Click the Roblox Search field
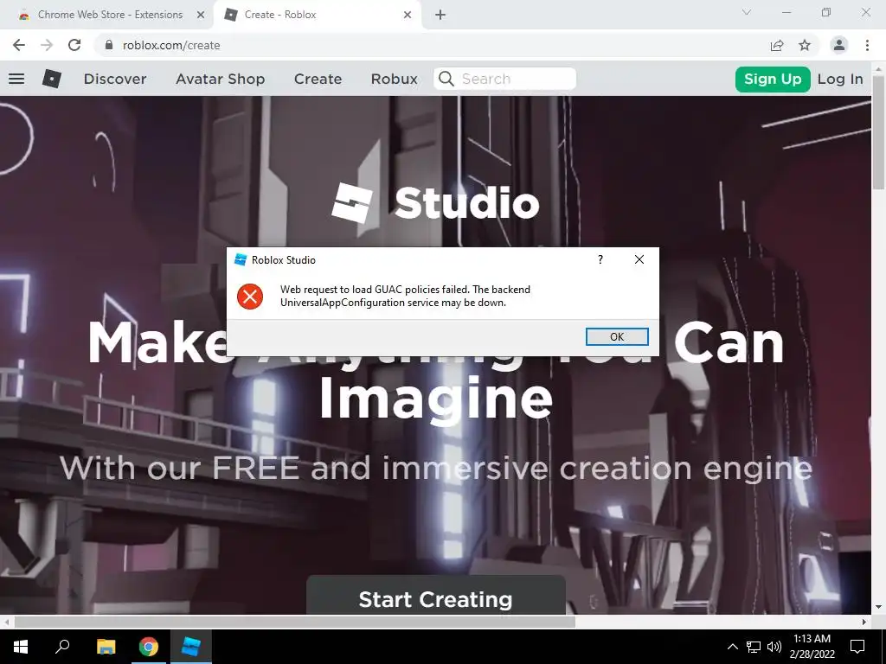 tap(504, 79)
